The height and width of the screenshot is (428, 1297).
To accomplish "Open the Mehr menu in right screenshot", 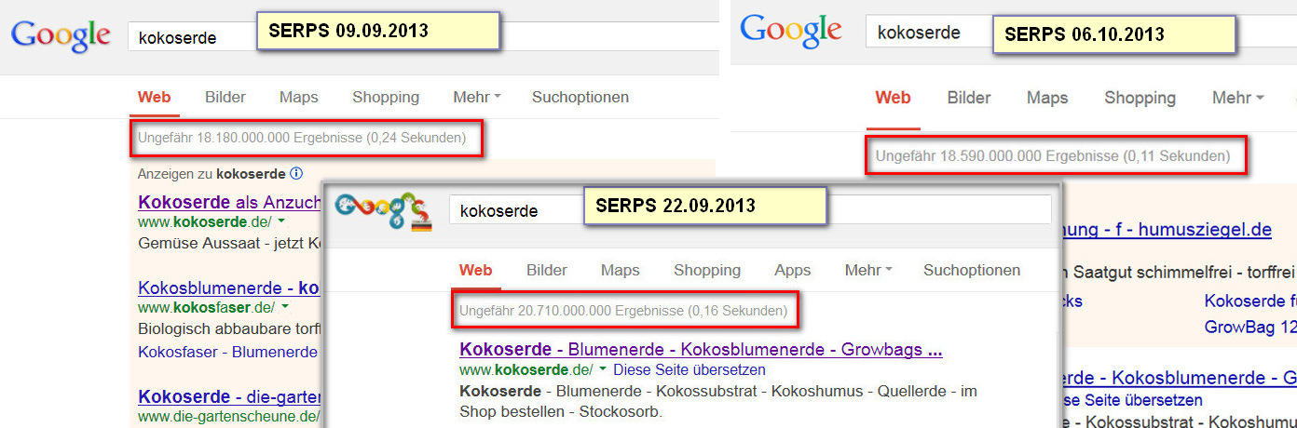I will click(1237, 98).
